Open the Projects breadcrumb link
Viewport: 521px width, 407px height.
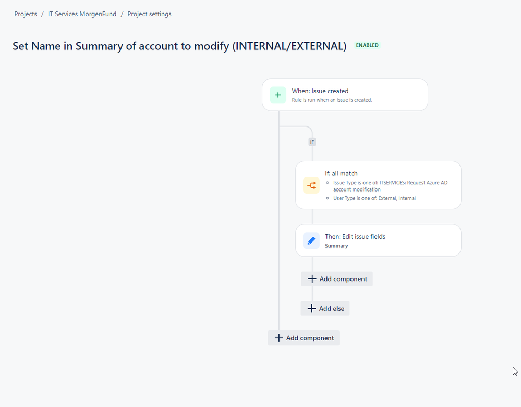pos(26,14)
